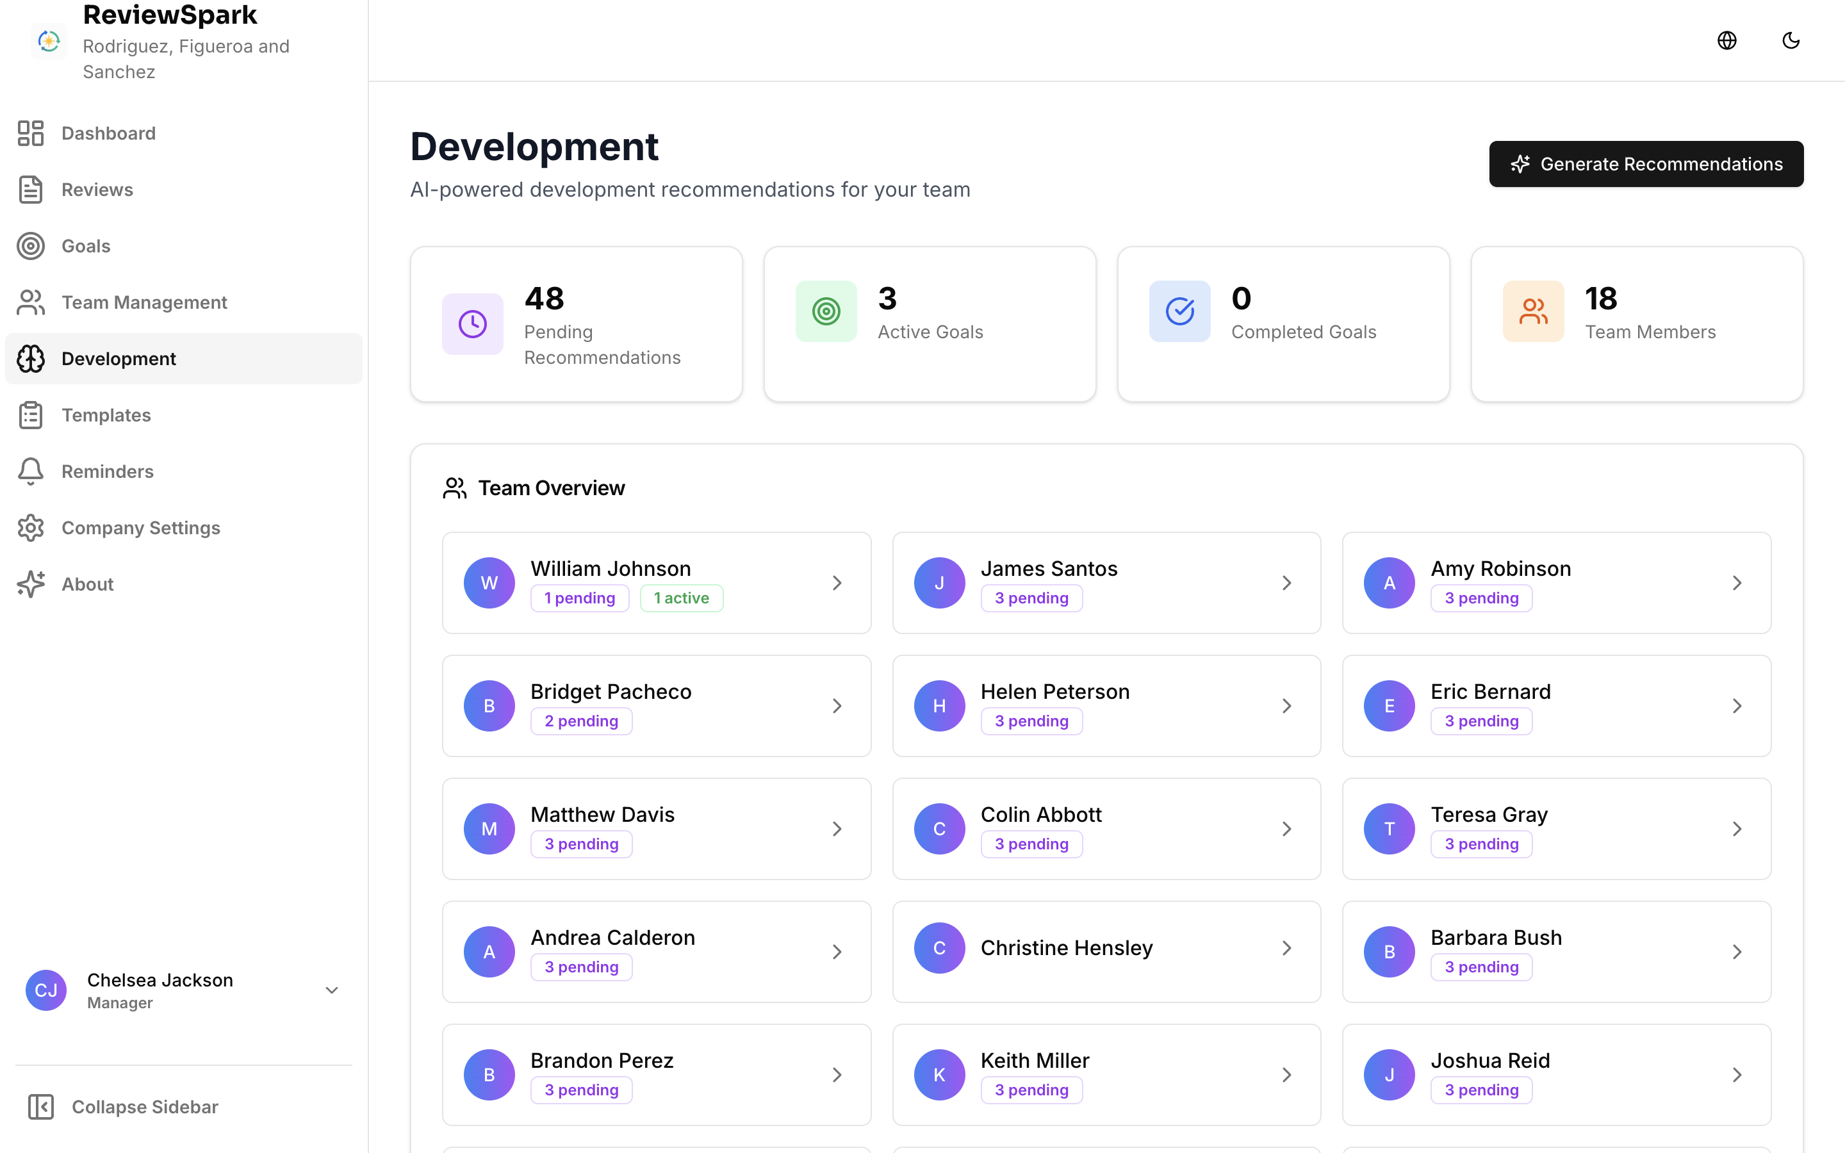This screenshot has height=1153, width=1845.
Task: Click the Team Members people icon
Action: 1533,311
